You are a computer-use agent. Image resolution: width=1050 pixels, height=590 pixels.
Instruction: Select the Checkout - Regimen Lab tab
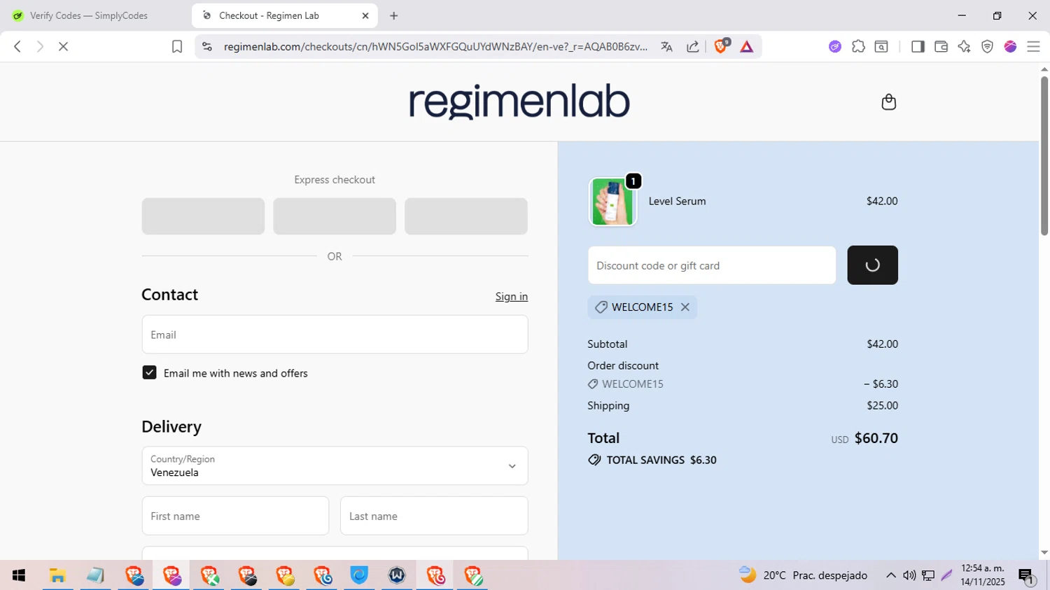tap(284, 15)
